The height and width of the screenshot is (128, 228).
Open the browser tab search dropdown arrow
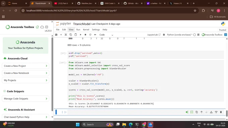point(3,3)
